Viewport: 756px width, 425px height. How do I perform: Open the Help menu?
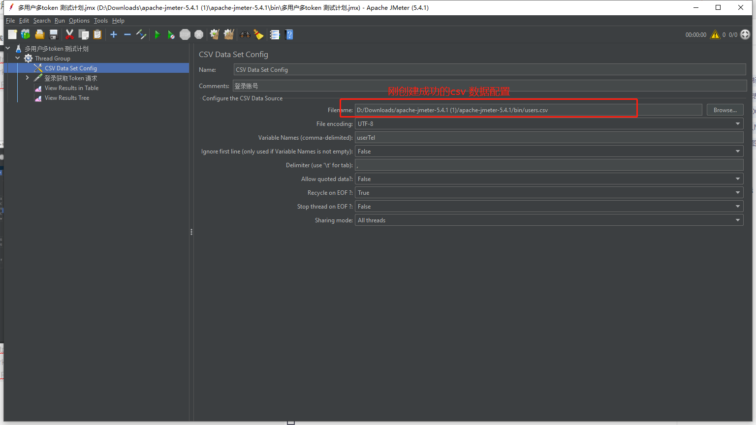click(118, 21)
